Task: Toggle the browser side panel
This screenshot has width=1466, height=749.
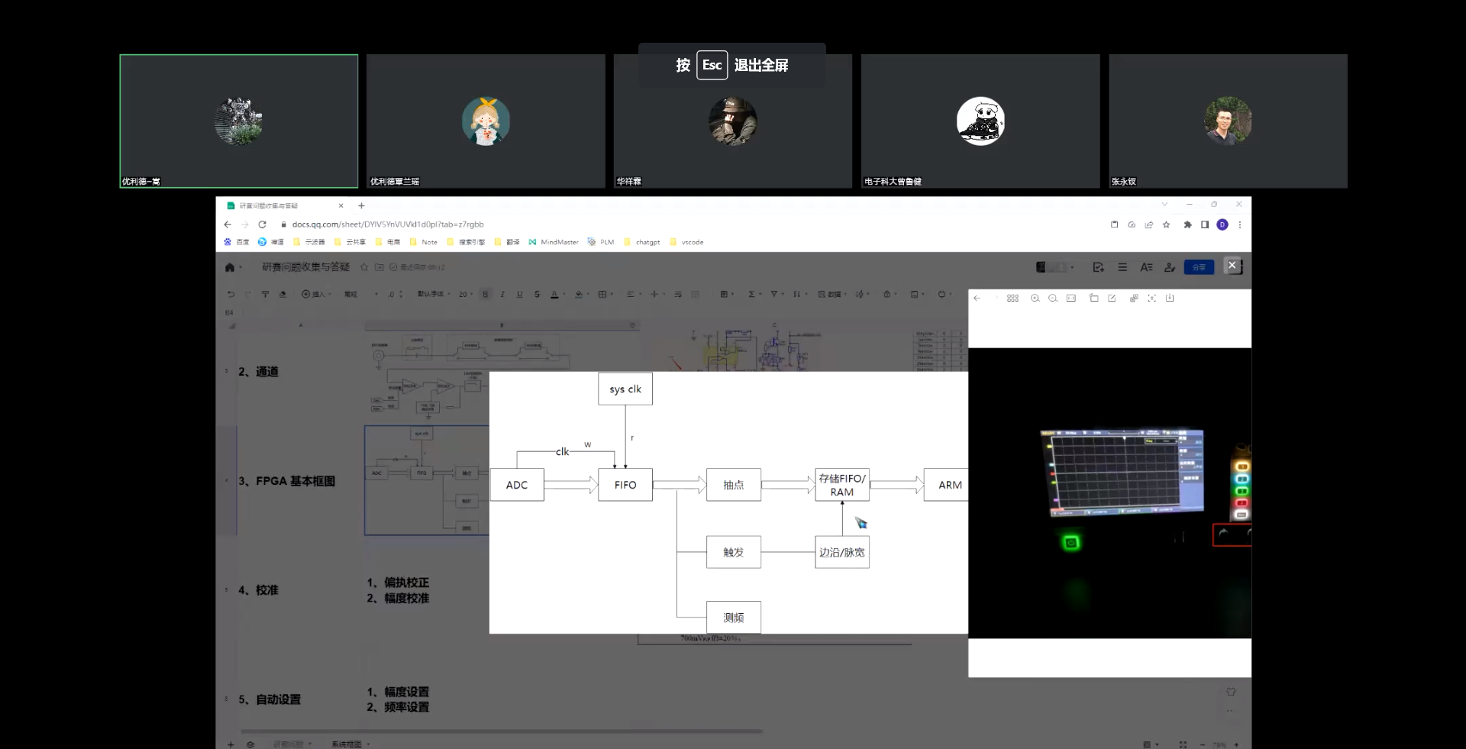Action: click(1205, 224)
